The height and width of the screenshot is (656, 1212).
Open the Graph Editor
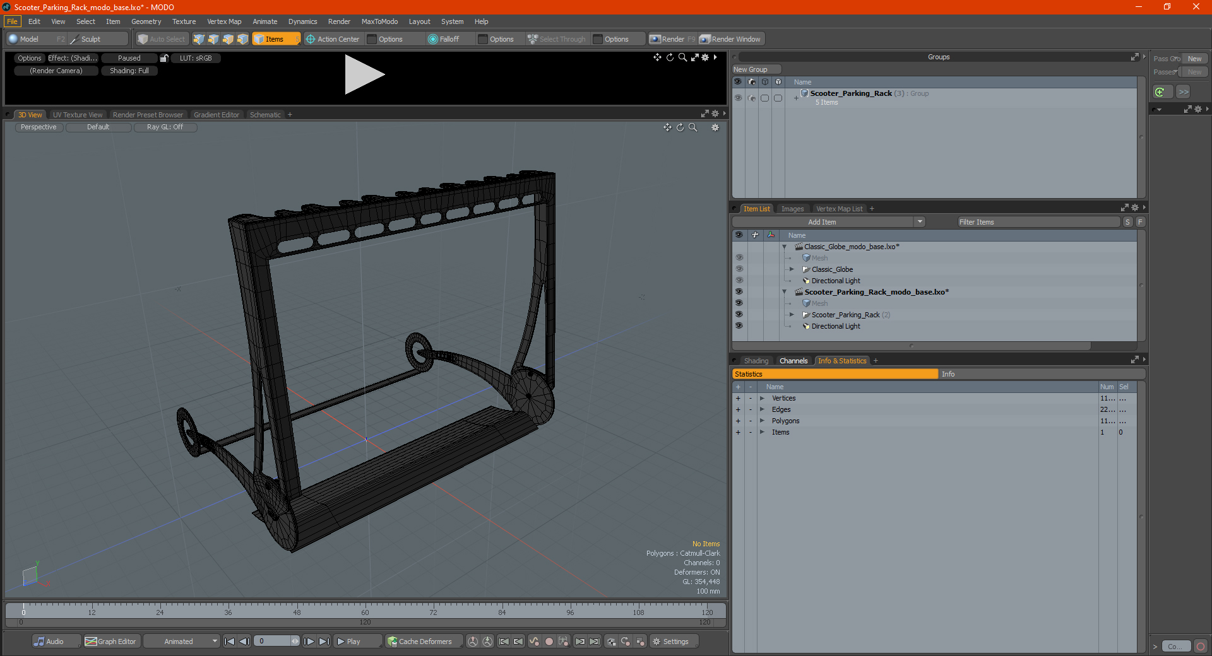tap(111, 641)
